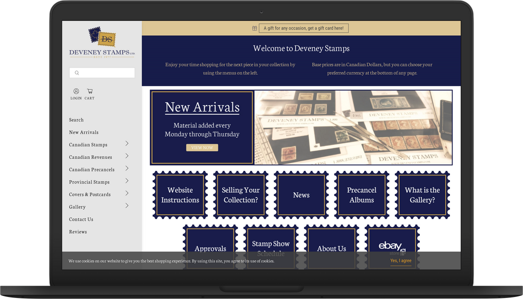This screenshot has height=299, width=523.
Task: Open the News stamp tile
Action: (x=301, y=195)
